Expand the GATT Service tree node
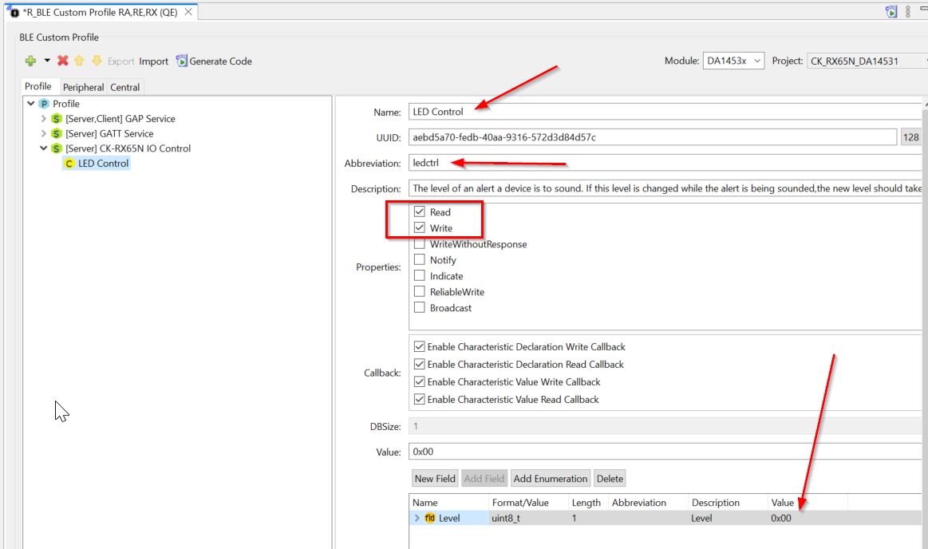This screenshot has height=549, width=928. point(44,133)
